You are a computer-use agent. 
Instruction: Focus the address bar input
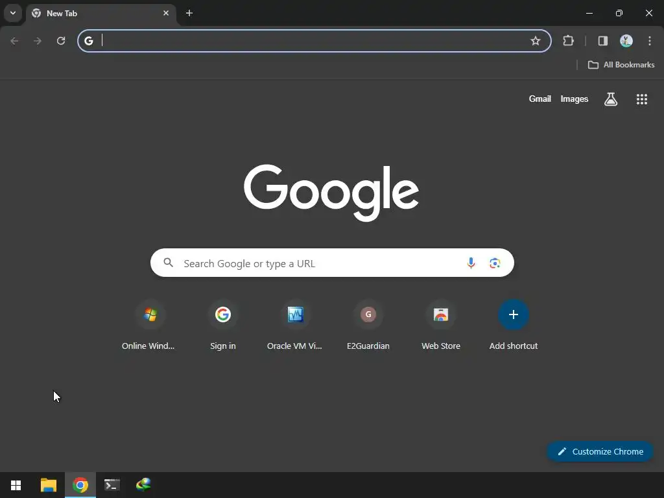[x=313, y=41]
